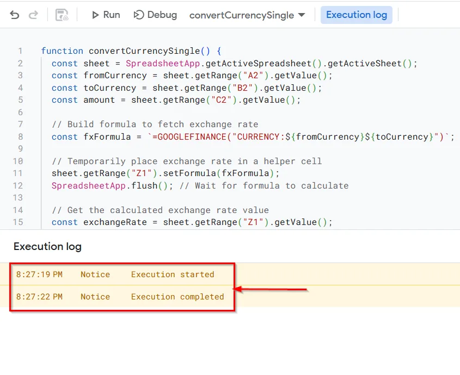This screenshot has height=375, width=460.
Task: Click the GOOGLEFINANCE formula string
Action: (x=298, y=137)
